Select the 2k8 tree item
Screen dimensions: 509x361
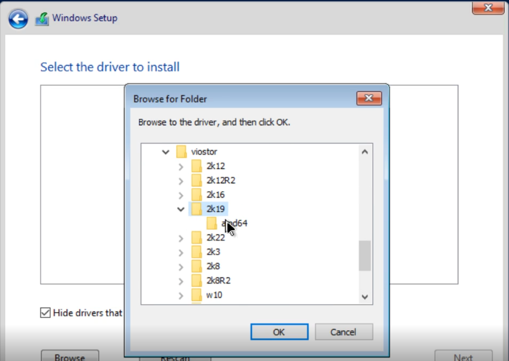pos(213,266)
